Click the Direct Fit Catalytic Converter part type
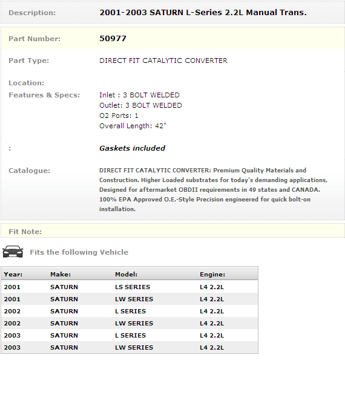Screen dimensions: 345x395 click(x=163, y=60)
